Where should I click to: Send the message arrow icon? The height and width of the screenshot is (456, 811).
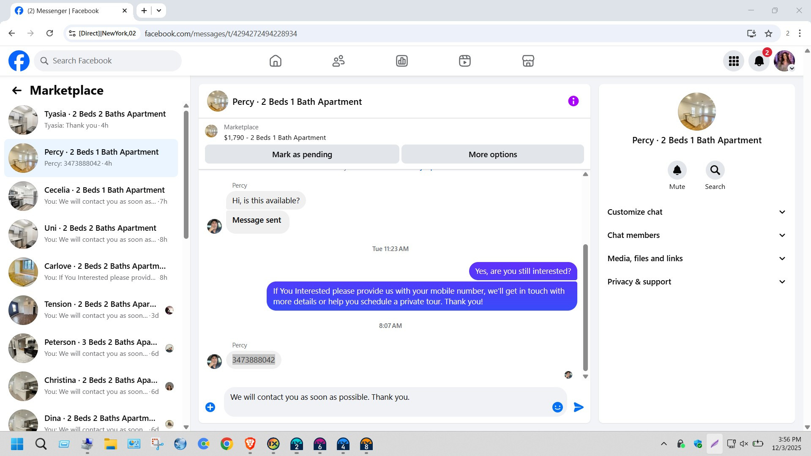(579, 407)
